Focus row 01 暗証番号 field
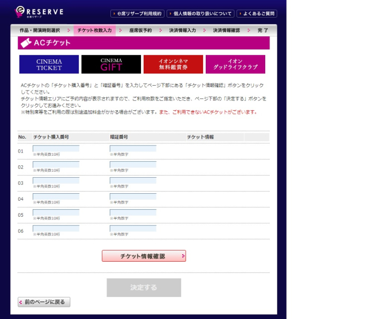Screen dimensions: 375x319 pos(133,148)
